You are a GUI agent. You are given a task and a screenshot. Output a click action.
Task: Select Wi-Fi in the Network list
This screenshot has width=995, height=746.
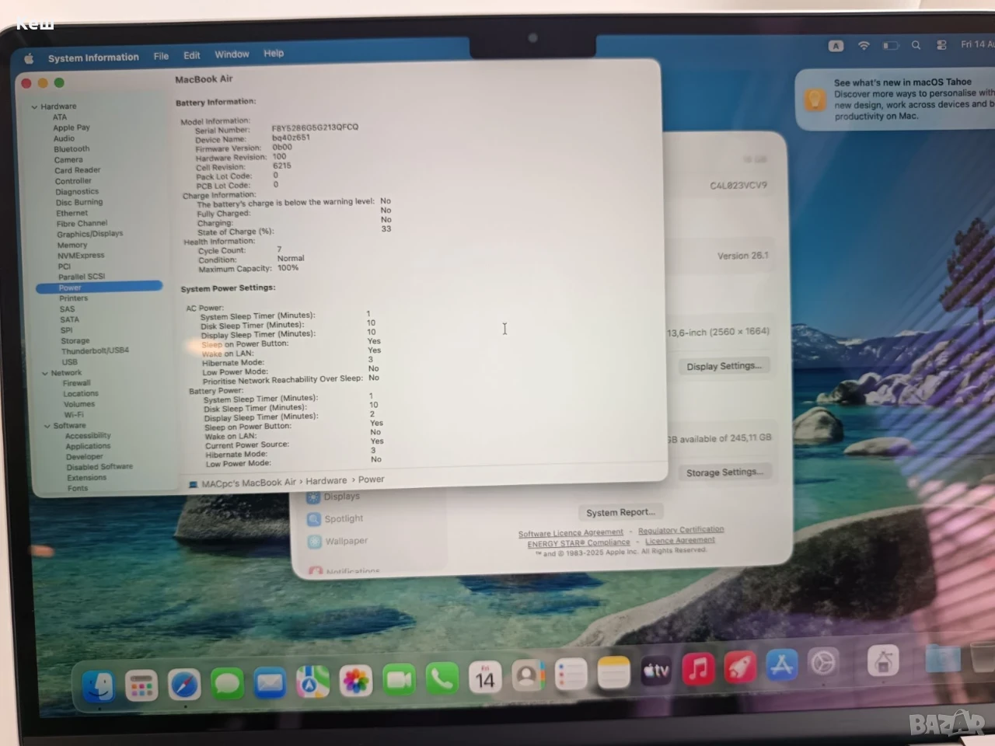75,415
